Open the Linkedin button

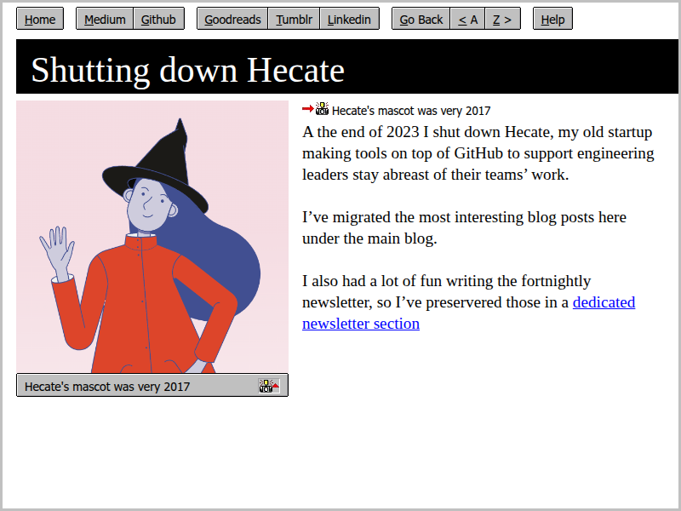tap(349, 19)
